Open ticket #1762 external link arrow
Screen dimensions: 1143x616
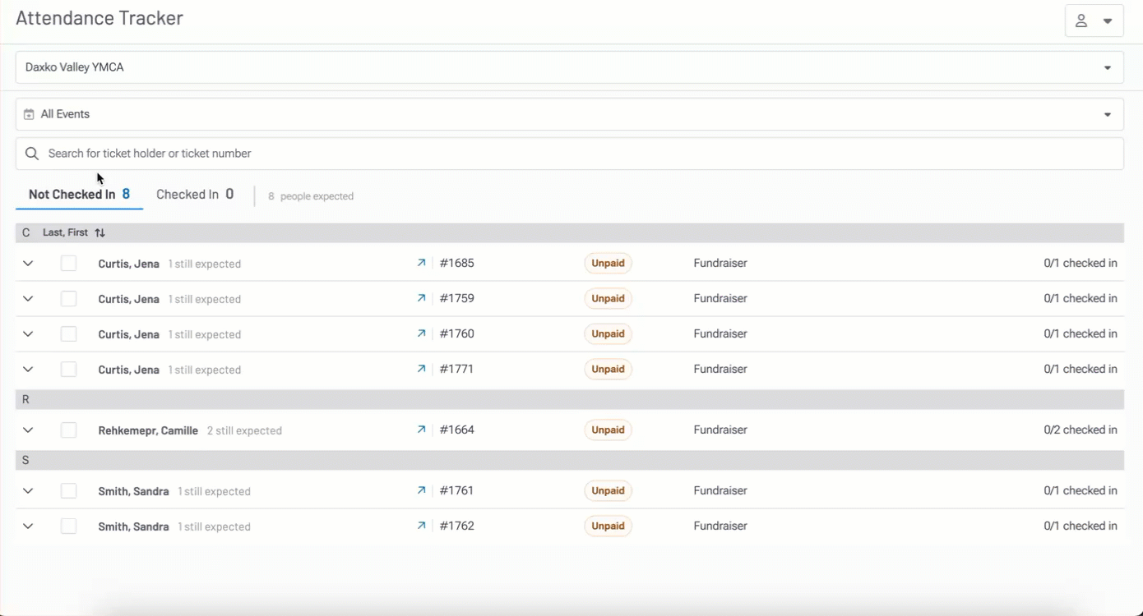coord(421,526)
